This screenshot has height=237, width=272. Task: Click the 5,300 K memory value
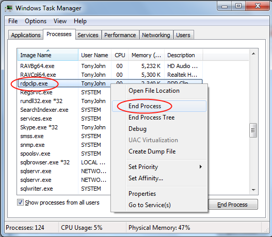click(x=151, y=75)
